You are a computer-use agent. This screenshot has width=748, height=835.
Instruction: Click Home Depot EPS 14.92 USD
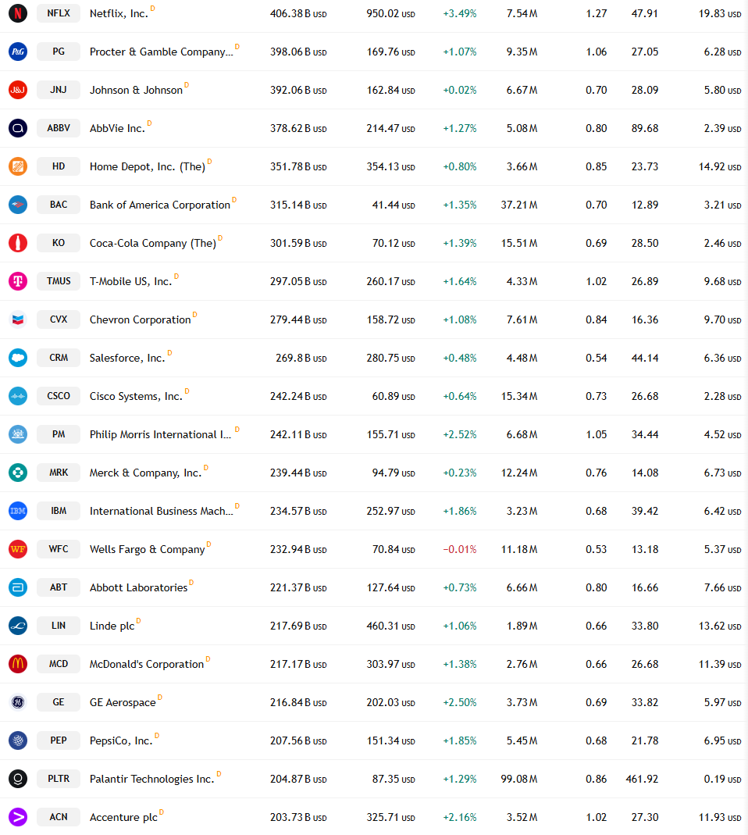click(x=720, y=166)
